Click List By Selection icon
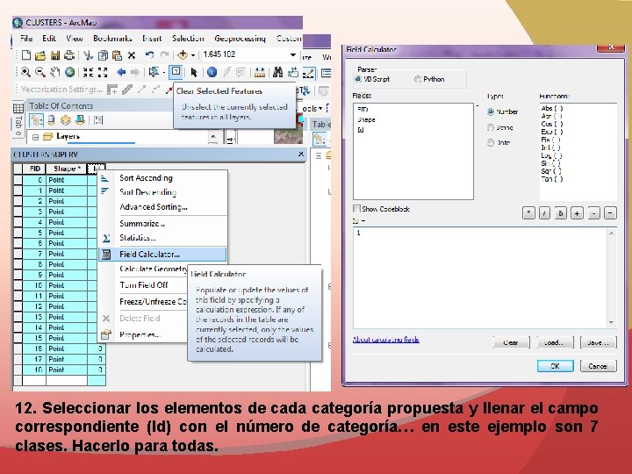632x474 pixels. pyautogui.click(x=80, y=120)
